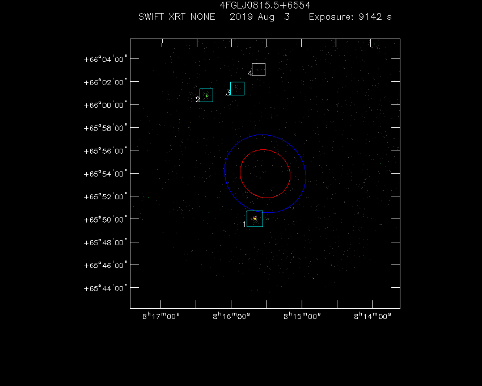This screenshot has height=386, width=482.
Task: Click declination label +65°44'00"
Action: coord(105,288)
